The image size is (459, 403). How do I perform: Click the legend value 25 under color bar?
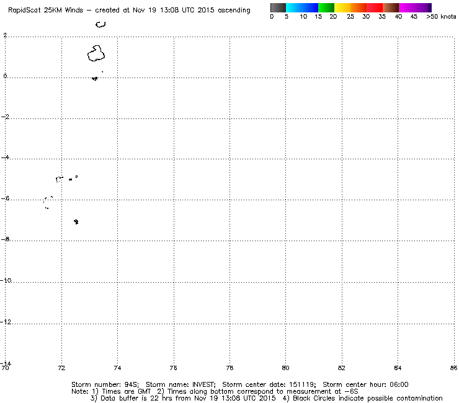(x=350, y=17)
